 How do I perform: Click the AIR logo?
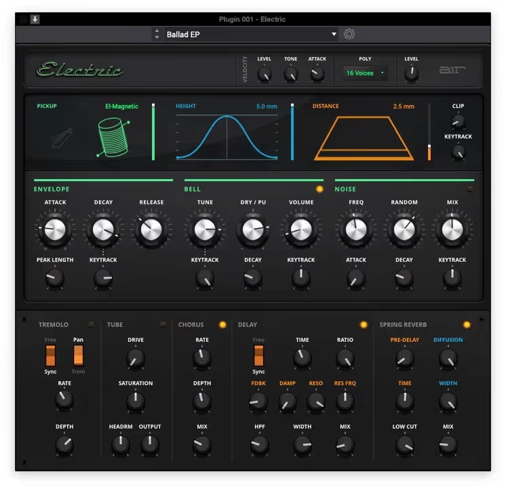(x=452, y=70)
